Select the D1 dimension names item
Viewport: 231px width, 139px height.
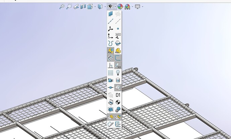tap(118, 95)
